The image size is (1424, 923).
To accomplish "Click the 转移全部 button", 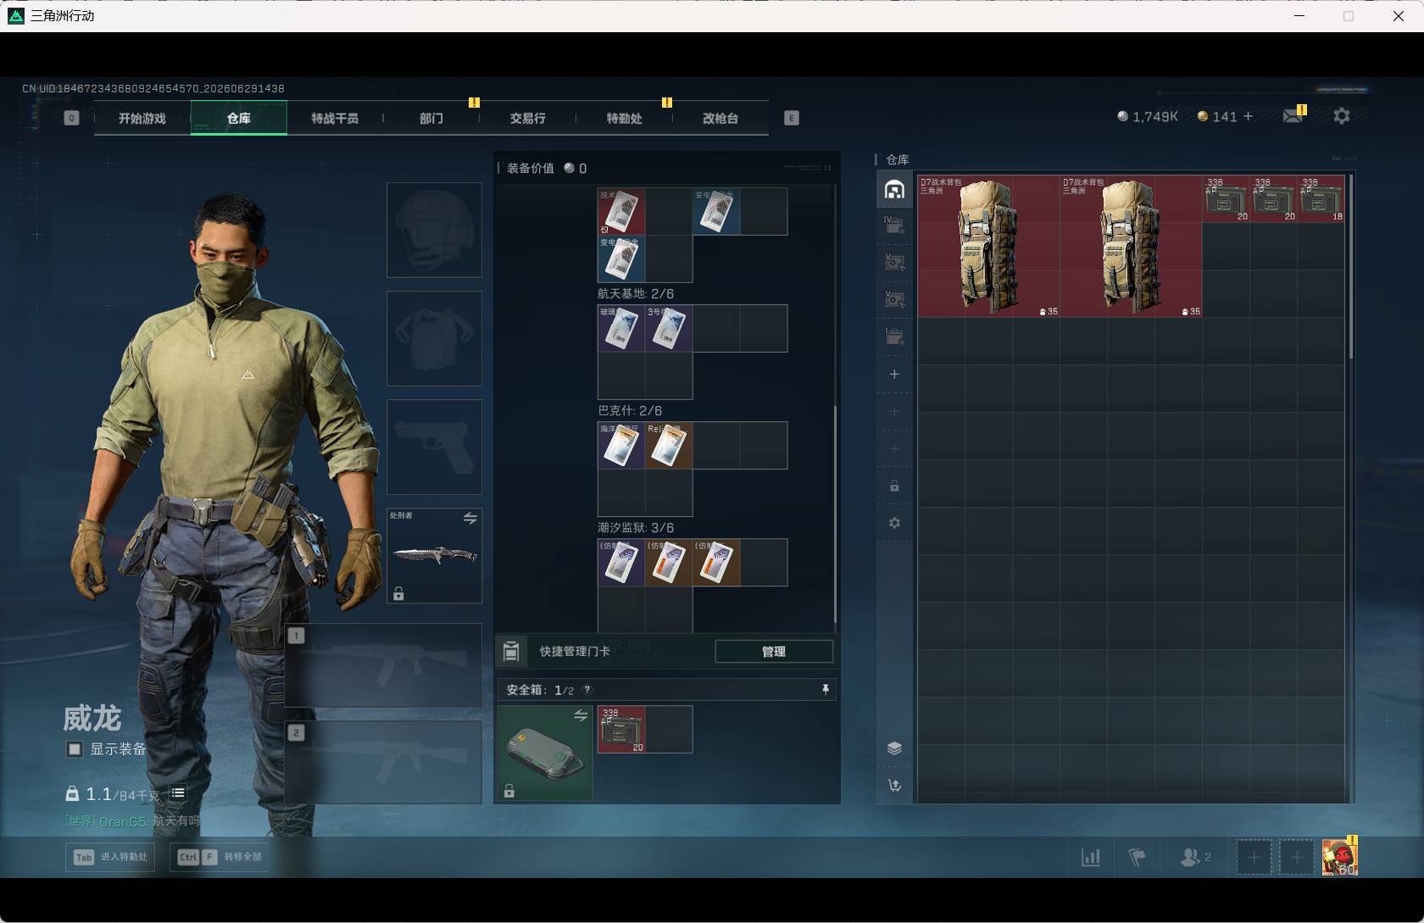I will pyautogui.click(x=220, y=857).
